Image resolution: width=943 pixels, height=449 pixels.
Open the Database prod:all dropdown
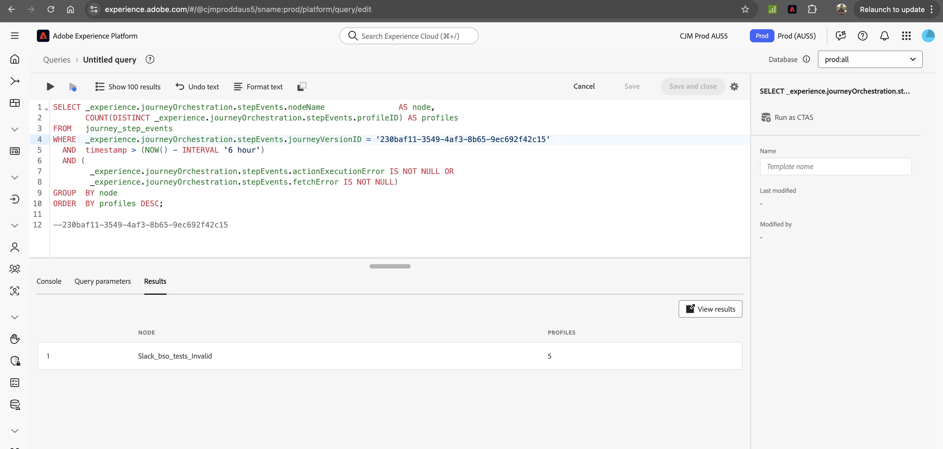[870, 59]
